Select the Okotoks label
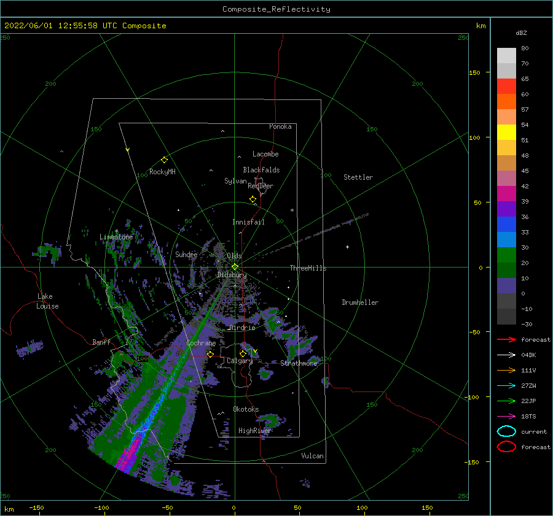The image size is (553, 516). pyautogui.click(x=246, y=409)
